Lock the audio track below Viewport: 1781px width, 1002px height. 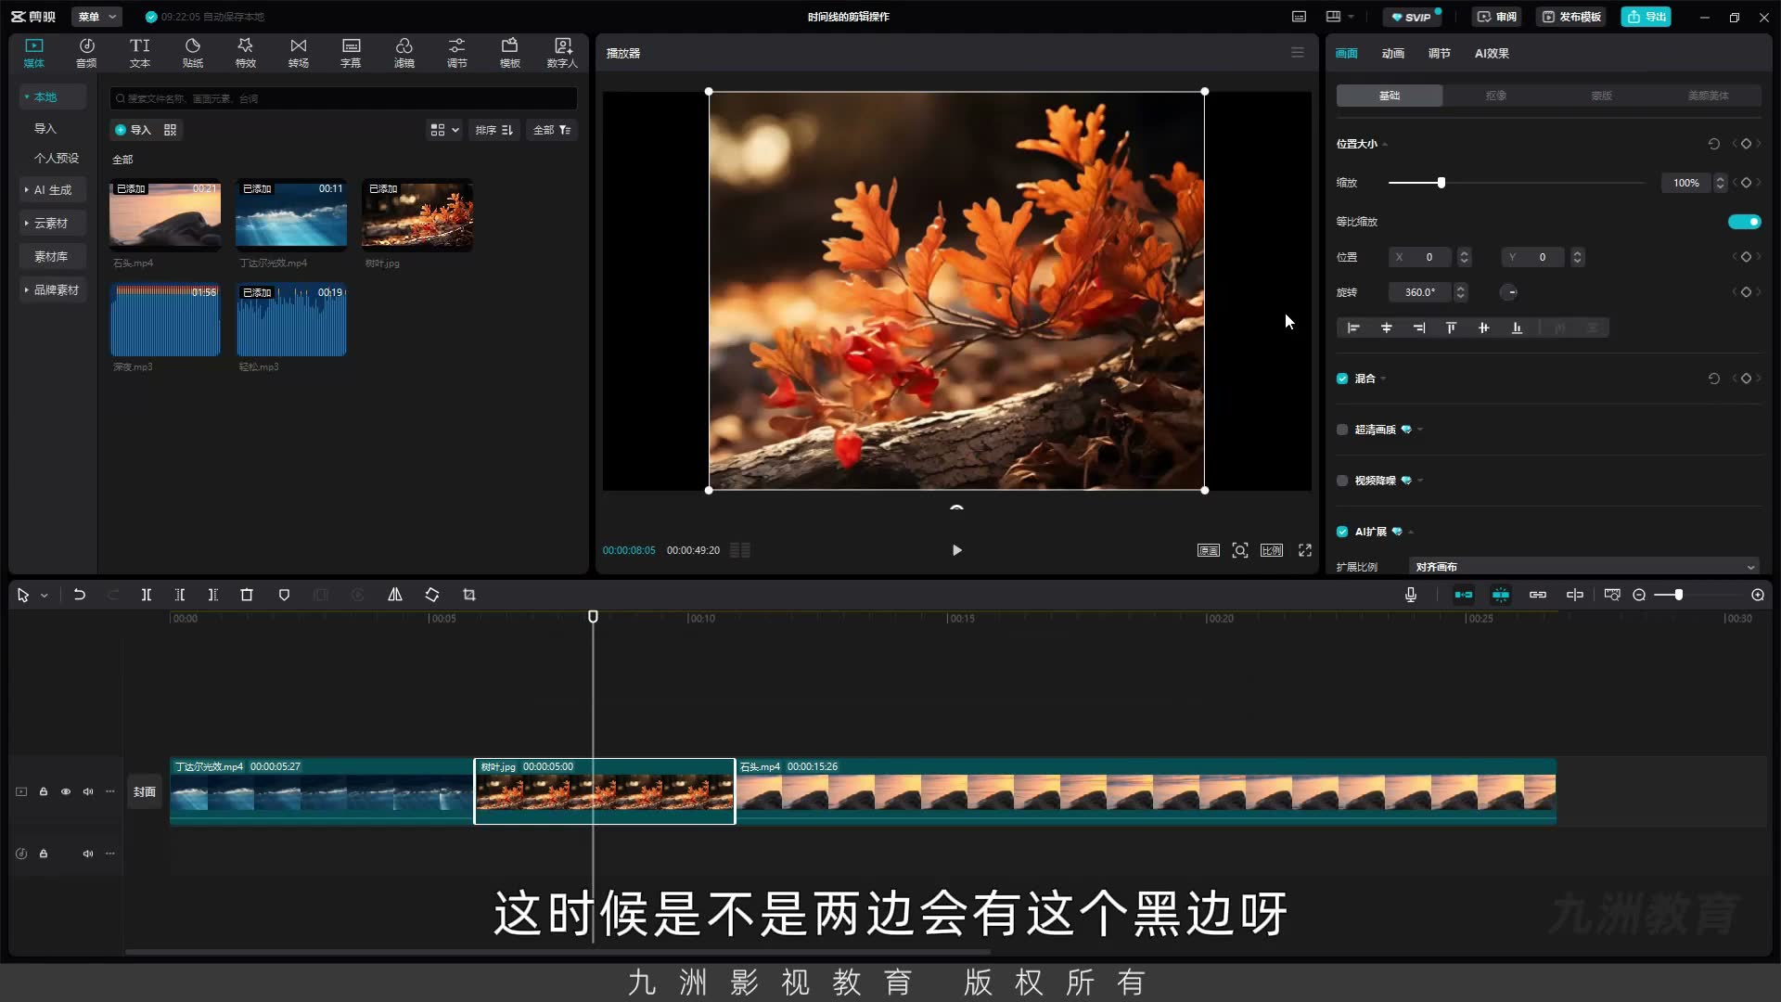[44, 854]
